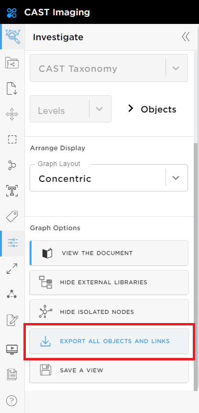Click the diagonal expand arrows icon
This screenshot has height=413, width=199.
click(12, 268)
